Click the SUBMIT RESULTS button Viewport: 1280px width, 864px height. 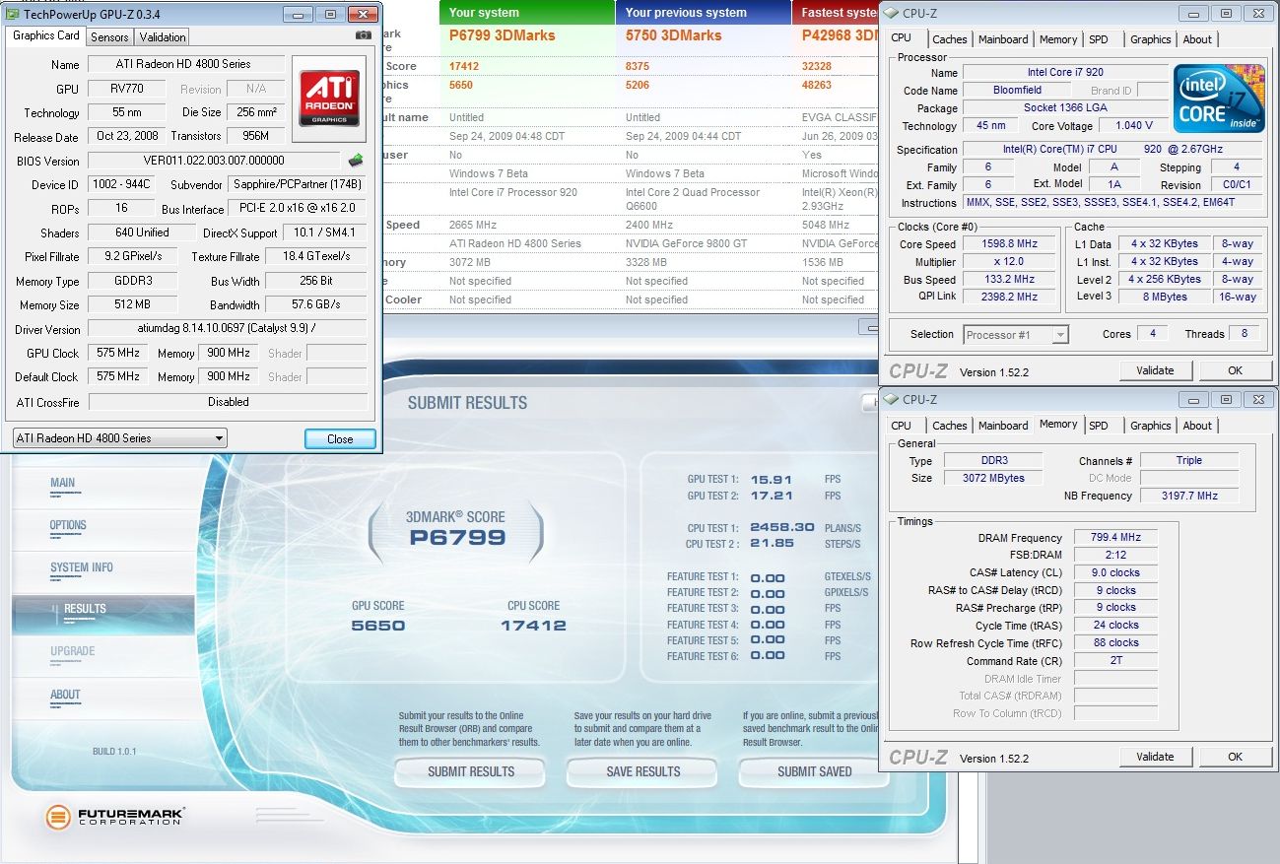click(471, 772)
